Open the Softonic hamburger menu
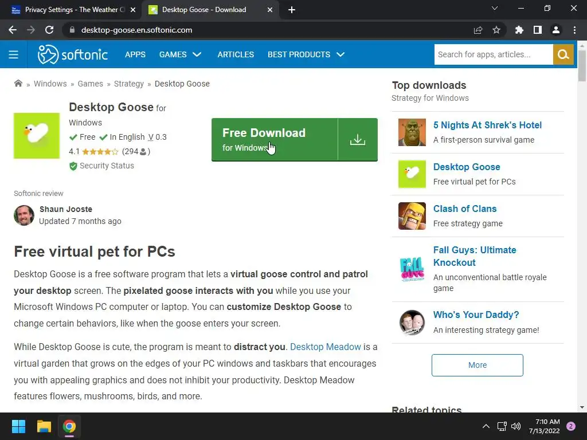587x440 pixels. tap(14, 54)
